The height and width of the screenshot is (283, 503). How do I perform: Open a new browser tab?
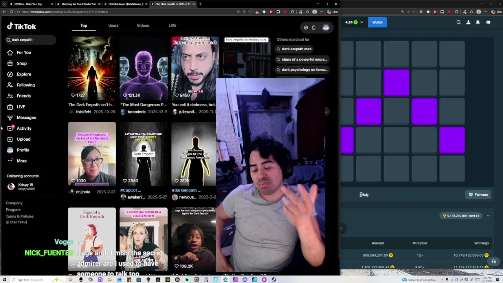tap(200, 4)
